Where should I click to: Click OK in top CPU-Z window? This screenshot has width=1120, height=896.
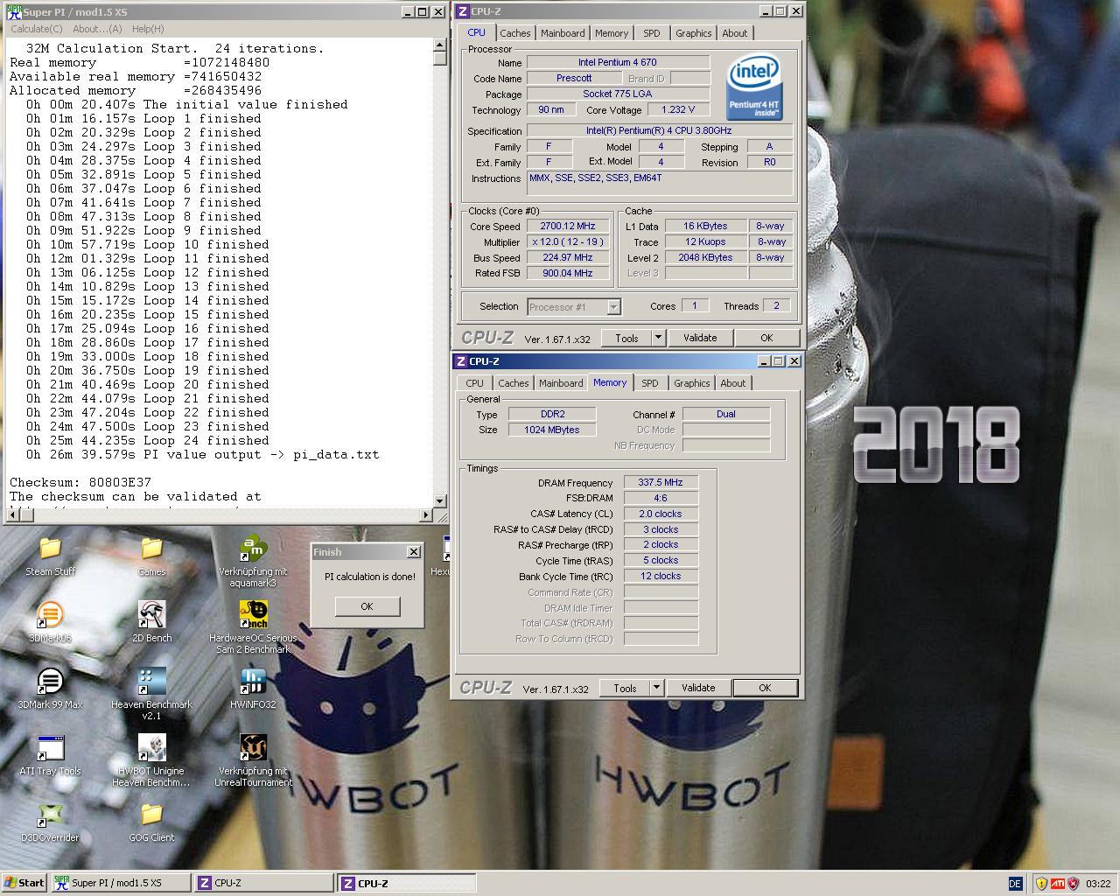766,338
